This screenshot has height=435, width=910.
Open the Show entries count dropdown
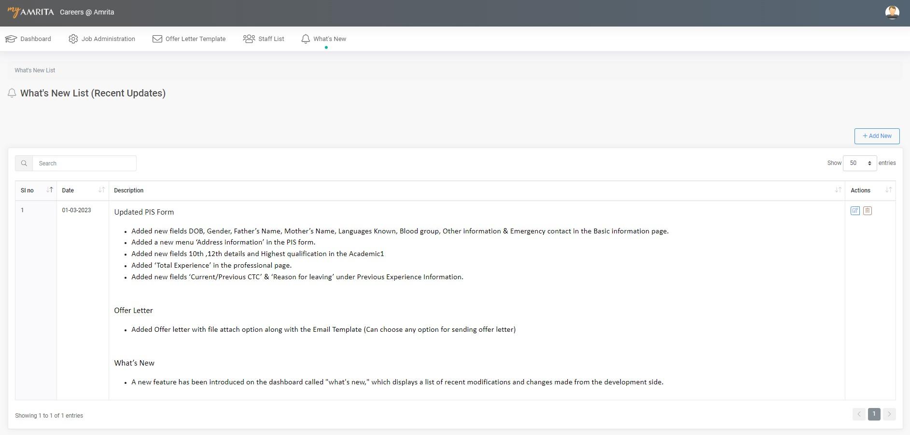tap(859, 163)
